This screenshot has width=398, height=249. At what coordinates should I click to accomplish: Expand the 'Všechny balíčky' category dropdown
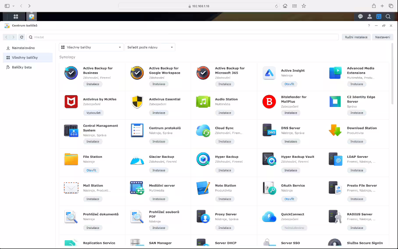[x=91, y=47]
